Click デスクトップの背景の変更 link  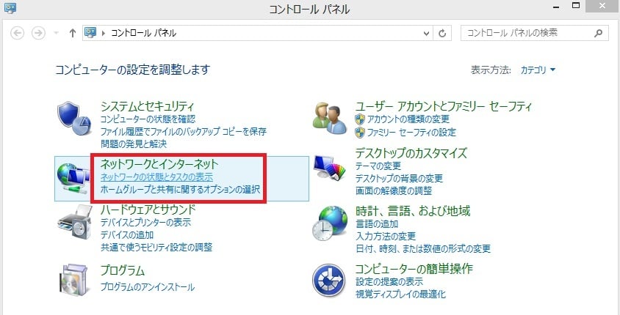point(399,179)
